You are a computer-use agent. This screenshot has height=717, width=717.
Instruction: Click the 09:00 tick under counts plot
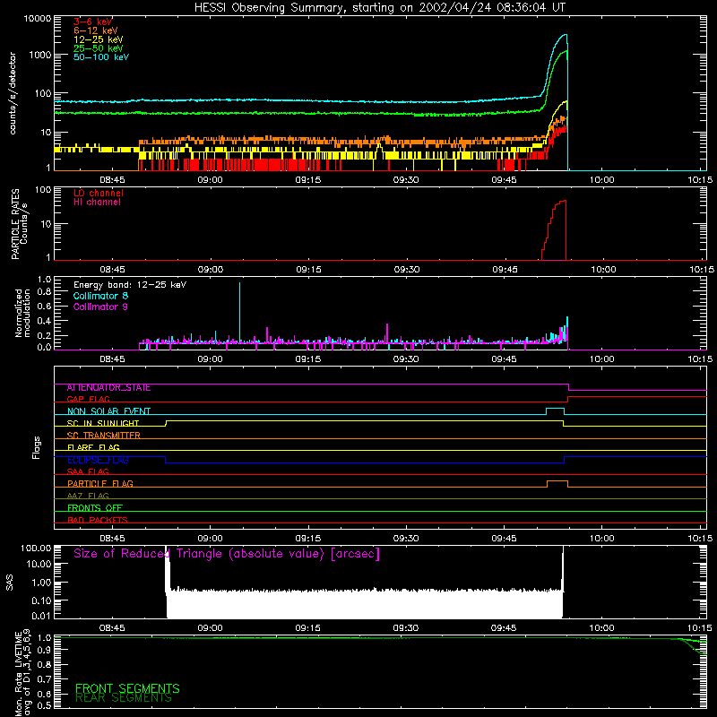point(210,180)
